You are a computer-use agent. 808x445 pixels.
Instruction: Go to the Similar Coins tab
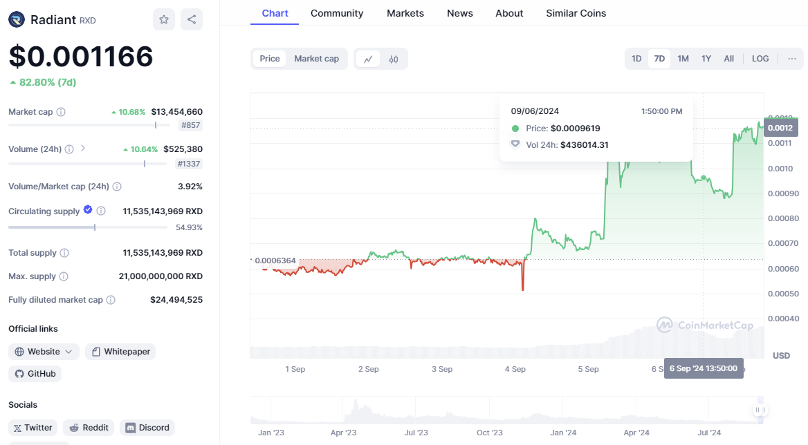576,13
